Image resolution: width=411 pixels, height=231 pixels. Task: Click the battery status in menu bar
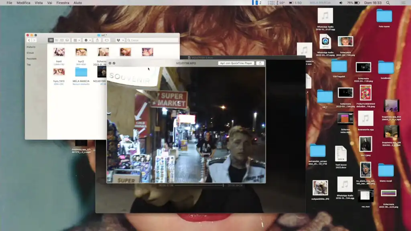click(x=353, y=3)
